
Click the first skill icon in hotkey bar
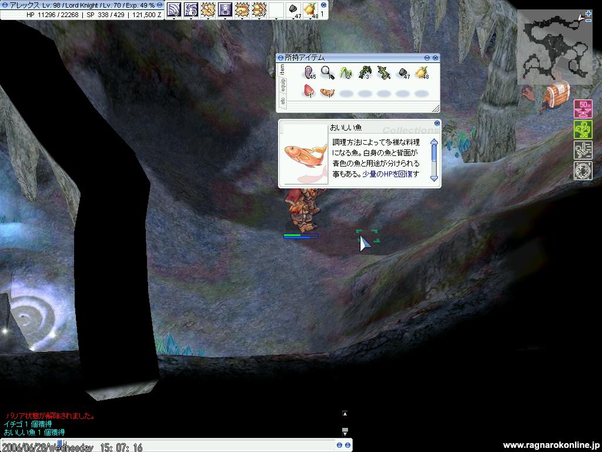[x=174, y=9]
